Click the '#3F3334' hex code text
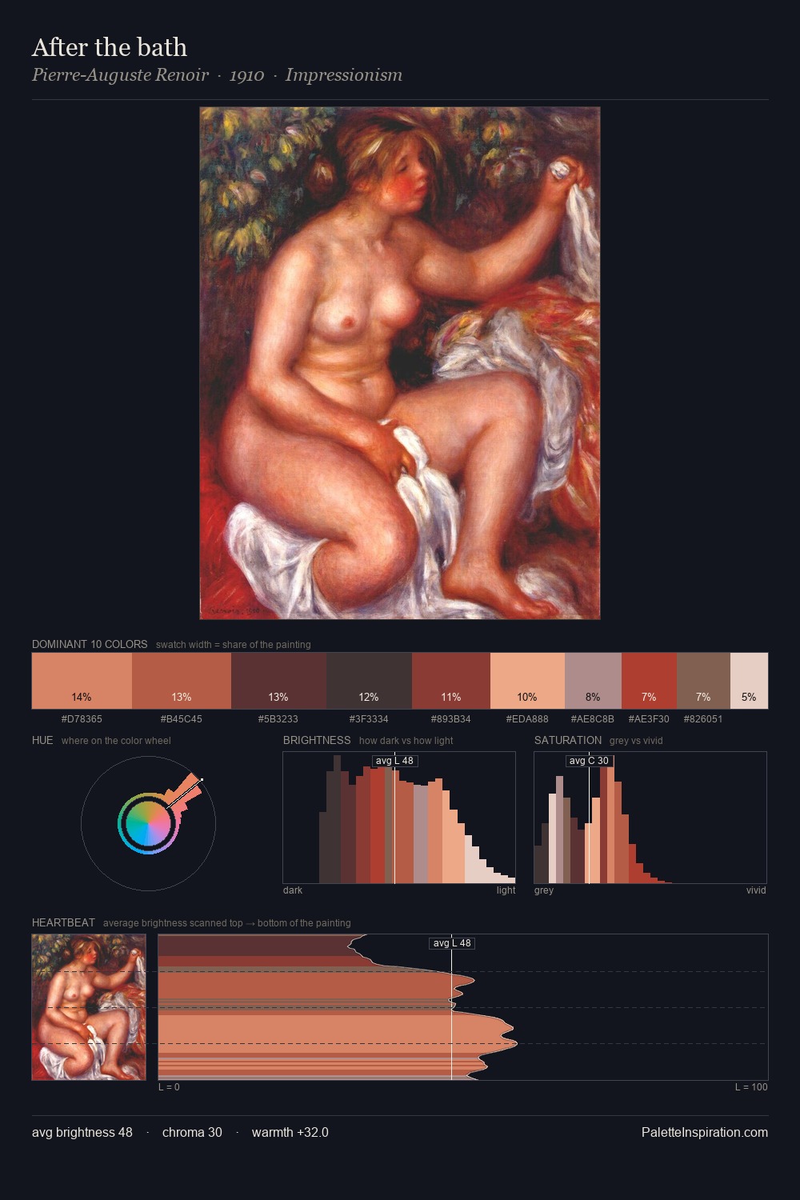The image size is (800, 1200). (x=369, y=719)
